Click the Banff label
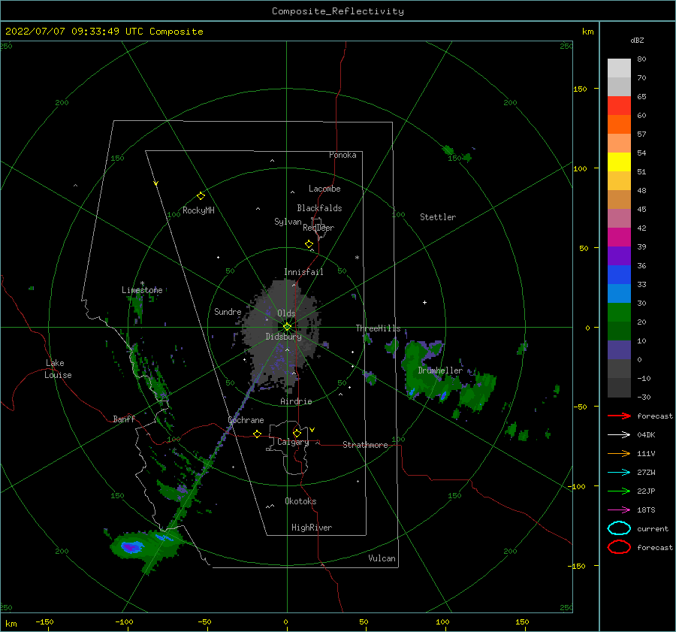Viewport: 676px width, 632px height. [124, 419]
